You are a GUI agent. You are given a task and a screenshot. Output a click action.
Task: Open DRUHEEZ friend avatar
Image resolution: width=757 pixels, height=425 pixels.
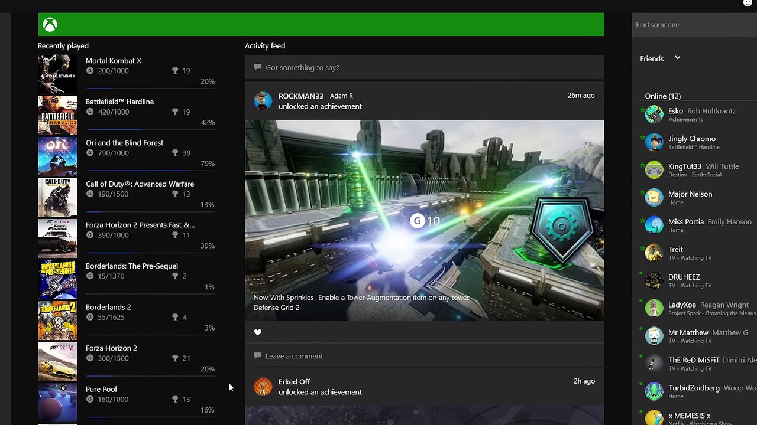click(654, 280)
